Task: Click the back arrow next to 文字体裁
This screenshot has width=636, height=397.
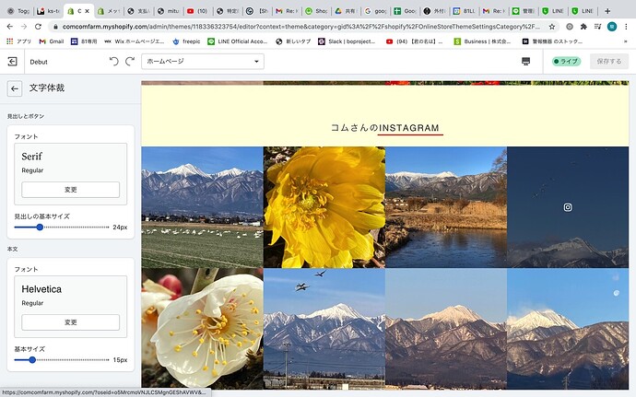Action: (x=15, y=88)
